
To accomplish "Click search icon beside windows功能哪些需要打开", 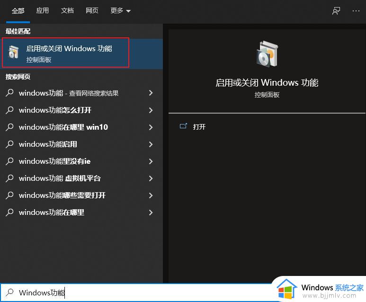I will 9,195.
